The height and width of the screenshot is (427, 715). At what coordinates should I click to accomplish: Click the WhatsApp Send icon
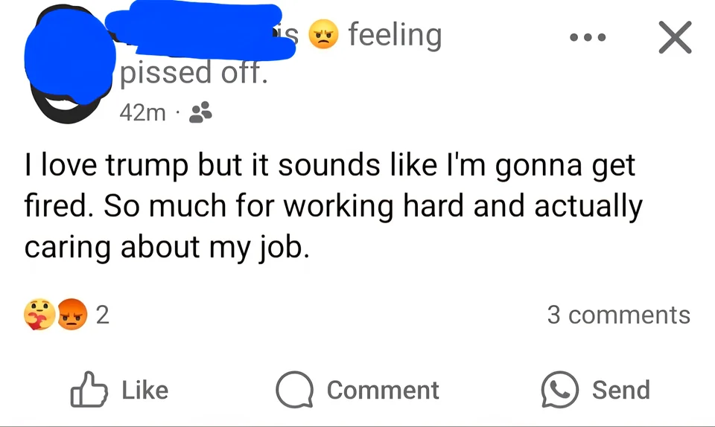560,390
